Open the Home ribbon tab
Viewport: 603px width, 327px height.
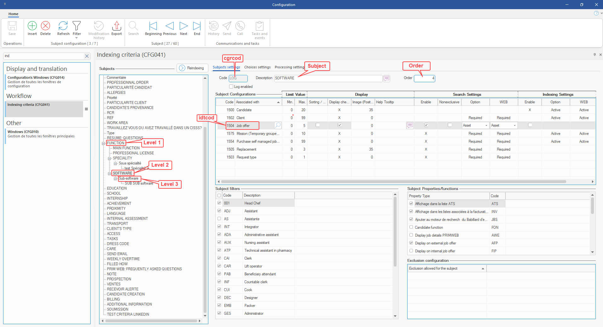click(x=13, y=14)
